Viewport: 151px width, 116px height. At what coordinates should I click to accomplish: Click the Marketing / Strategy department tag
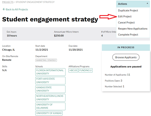click(46, 60)
